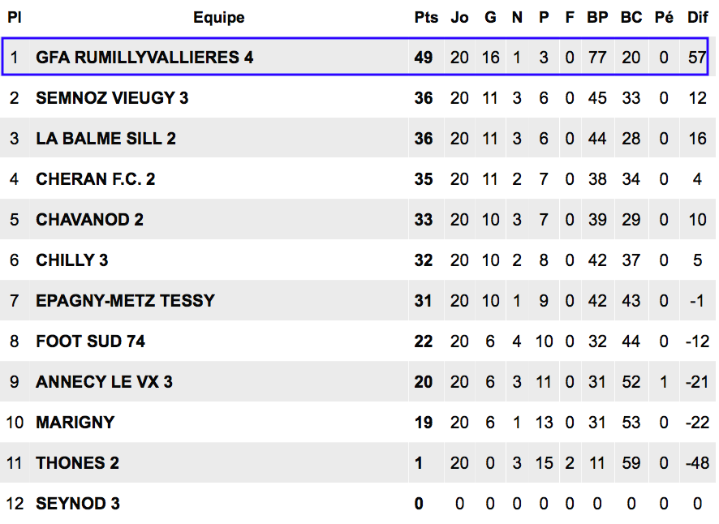
Task: Open the SEYNOD 3 team entry
Action: [x=78, y=504]
